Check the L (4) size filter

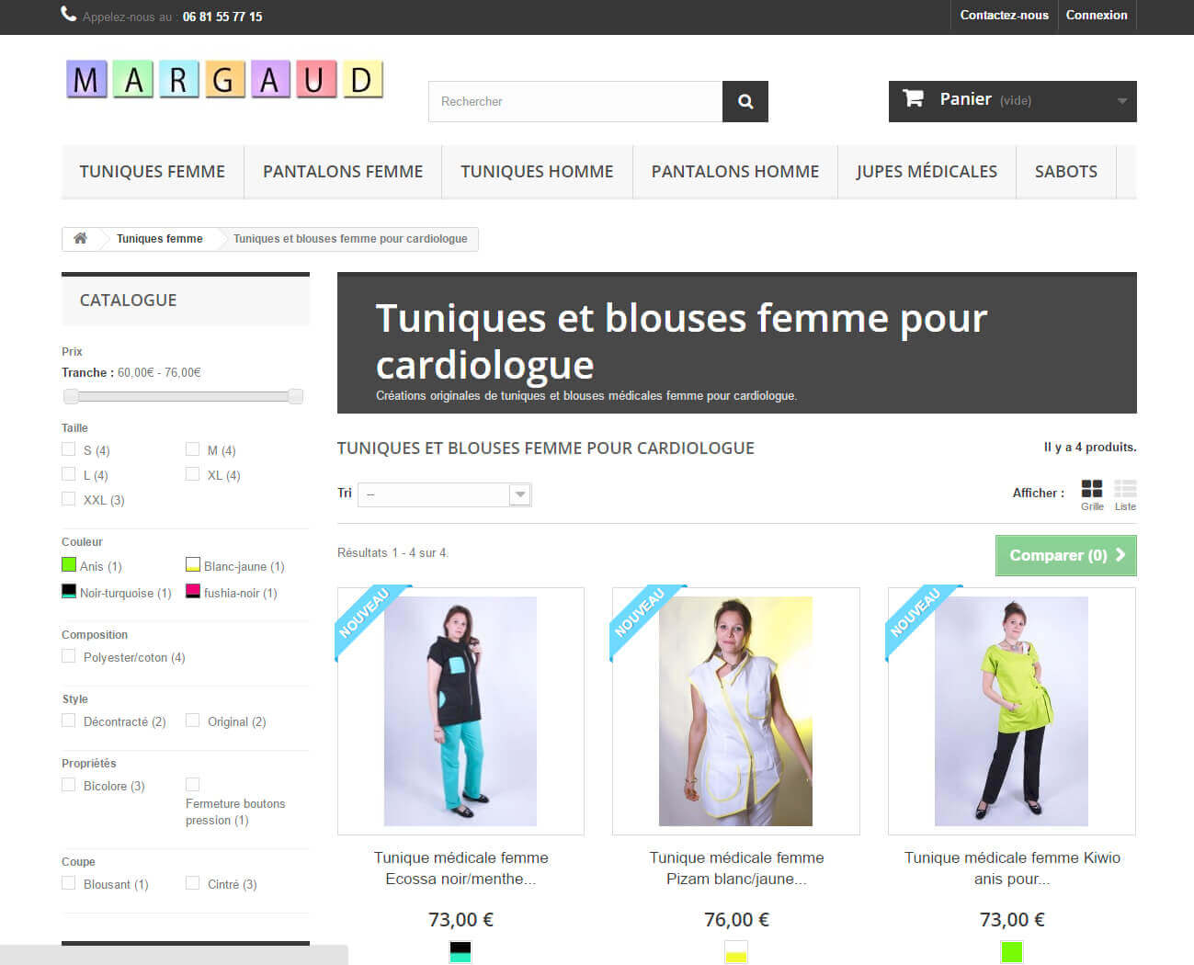[69, 474]
